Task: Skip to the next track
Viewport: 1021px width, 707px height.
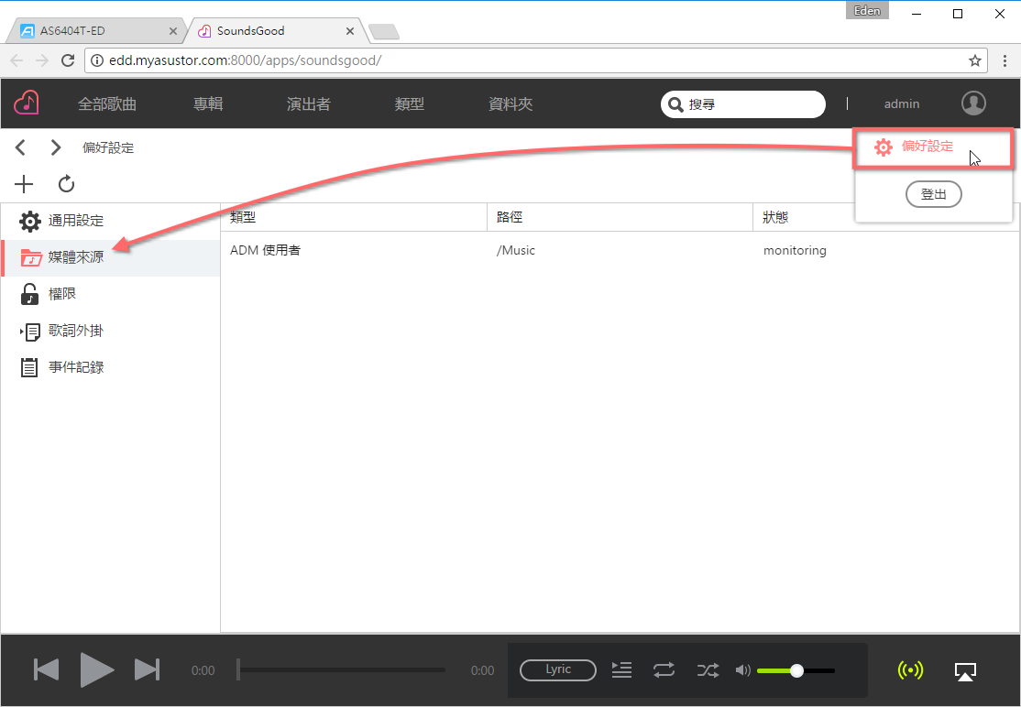Action: point(147,670)
